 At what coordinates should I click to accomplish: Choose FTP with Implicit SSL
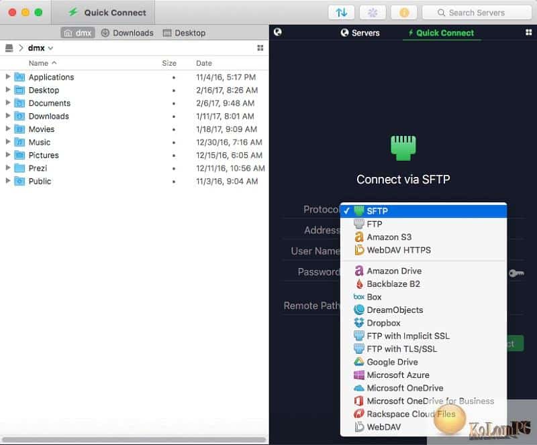tap(424, 336)
